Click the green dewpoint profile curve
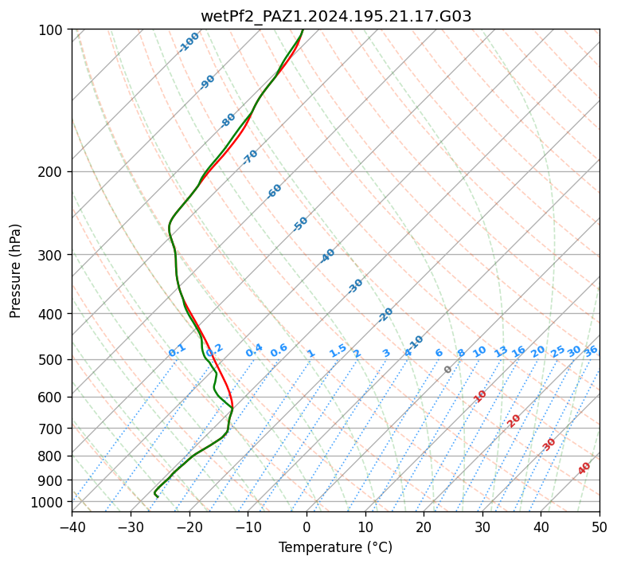 (x=215, y=380)
